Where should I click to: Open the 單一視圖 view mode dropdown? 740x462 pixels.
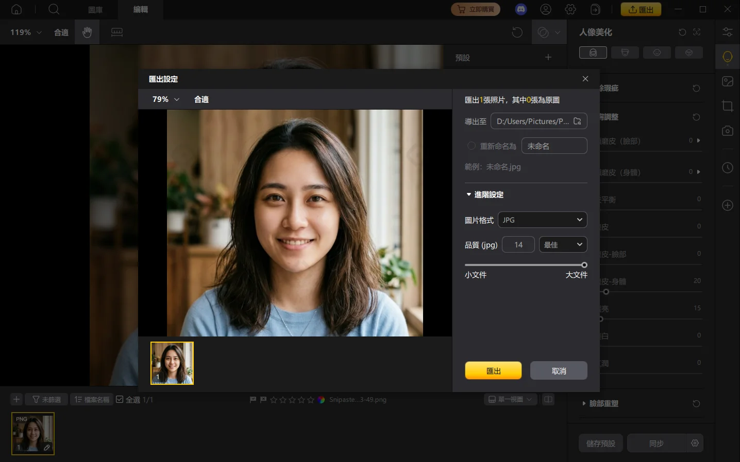[x=510, y=399]
